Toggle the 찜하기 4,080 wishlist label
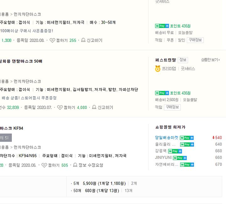The height and width of the screenshot is (204, 226). click(69, 107)
